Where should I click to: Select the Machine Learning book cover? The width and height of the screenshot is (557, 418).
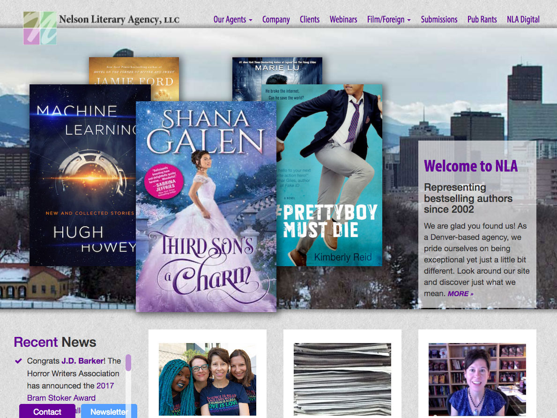tap(82, 175)
